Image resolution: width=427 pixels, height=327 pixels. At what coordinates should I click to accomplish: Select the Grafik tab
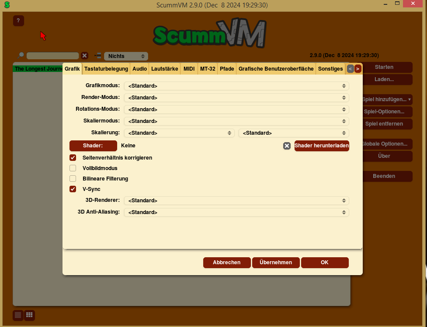(x=72, y=69)
